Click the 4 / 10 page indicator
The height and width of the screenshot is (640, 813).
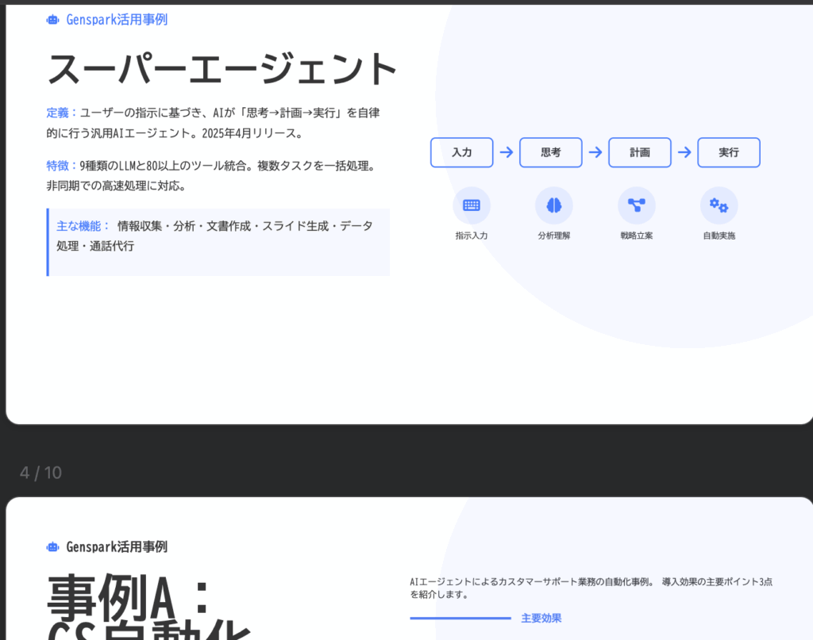coord(40,473)
